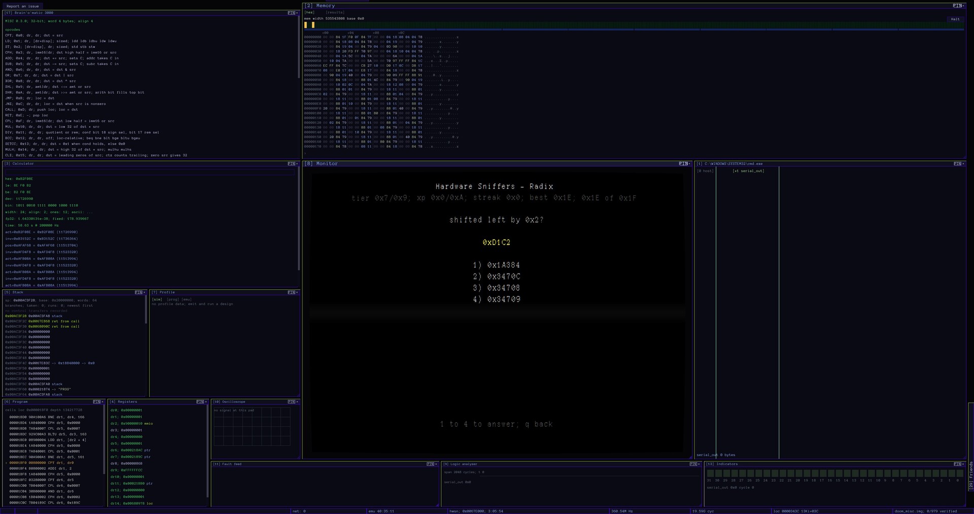This screenshot has width=974, height=514.
Task: Toggle PIN on the Stack panel
Action: [138, 292]
